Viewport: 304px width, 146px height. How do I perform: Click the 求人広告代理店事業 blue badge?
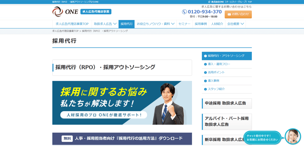tap(96, 11)
